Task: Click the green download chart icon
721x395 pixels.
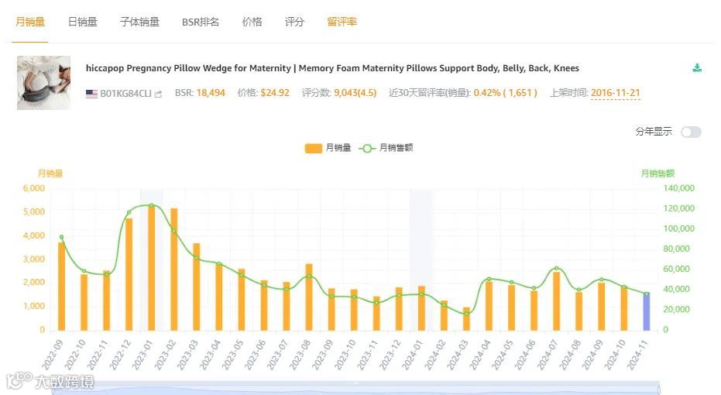Action: click(x=697, y=68)
